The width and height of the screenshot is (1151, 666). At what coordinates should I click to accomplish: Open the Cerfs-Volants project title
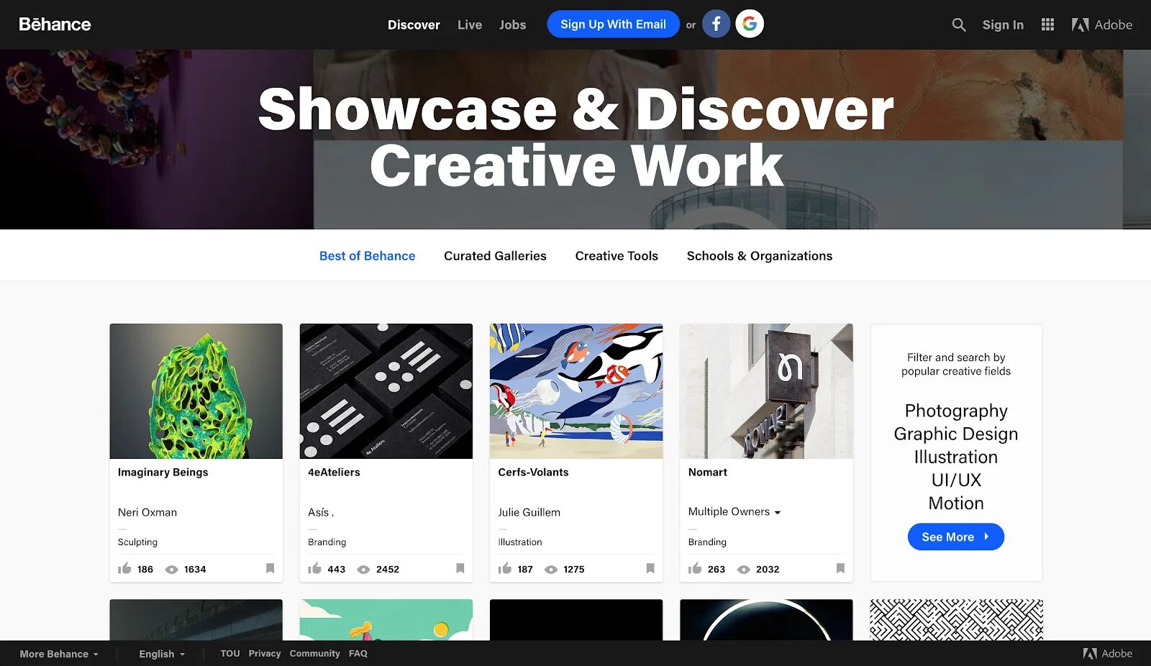click(x=533, y=472)
